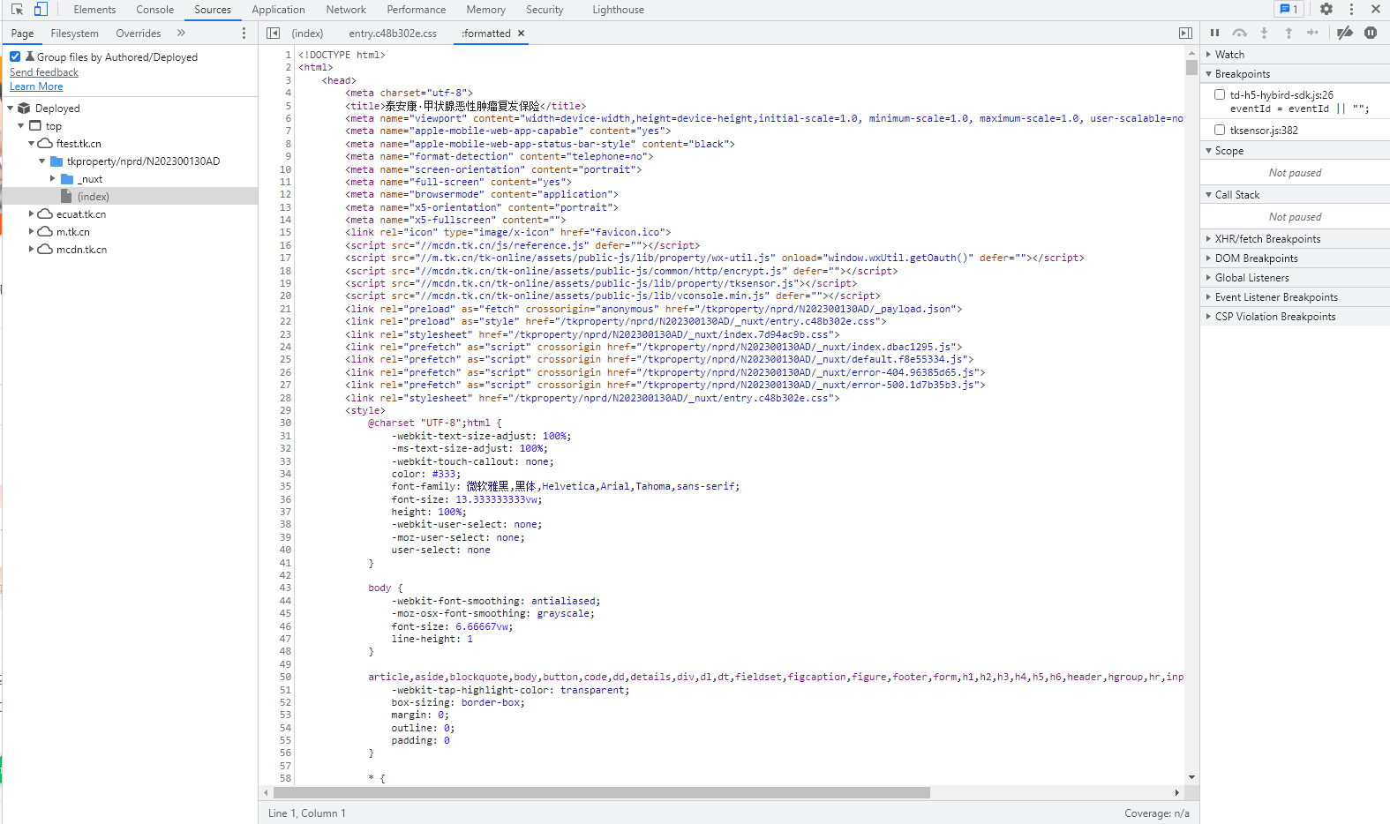Activate the inspect element picker icon
This screenshot has width=1390, height=824.
click(x=17, y=10)
